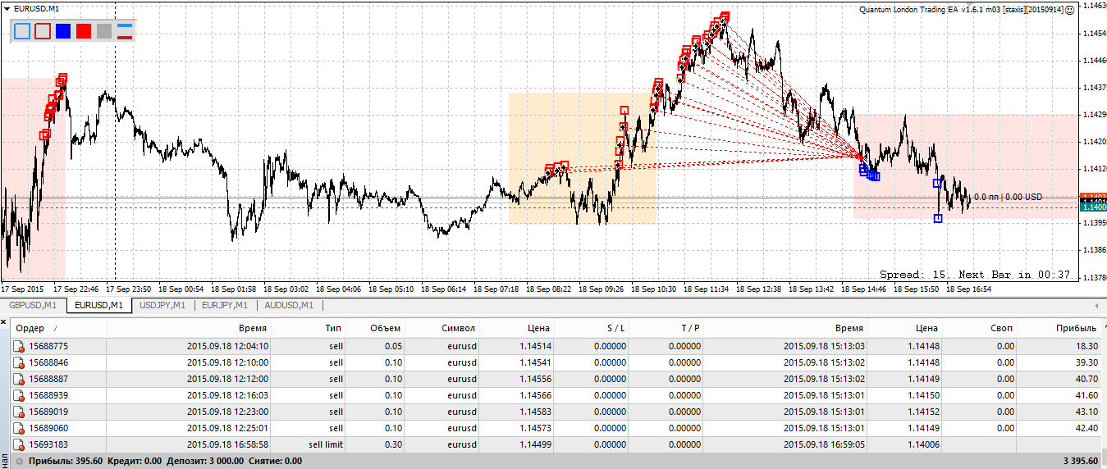The height and width of the screenshot is (469, 1107).
Task: Click the lowest blue square chart marker
Action: pyautogui.click(x=938, y=218)
